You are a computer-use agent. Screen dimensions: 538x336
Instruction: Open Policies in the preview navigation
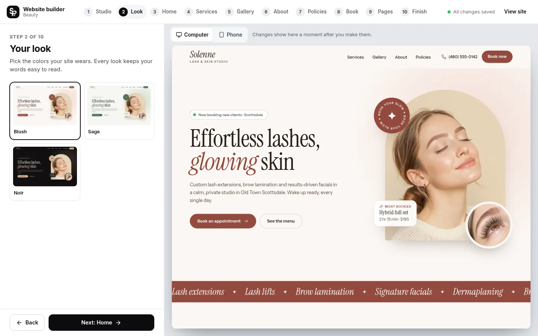click(423, 57)
